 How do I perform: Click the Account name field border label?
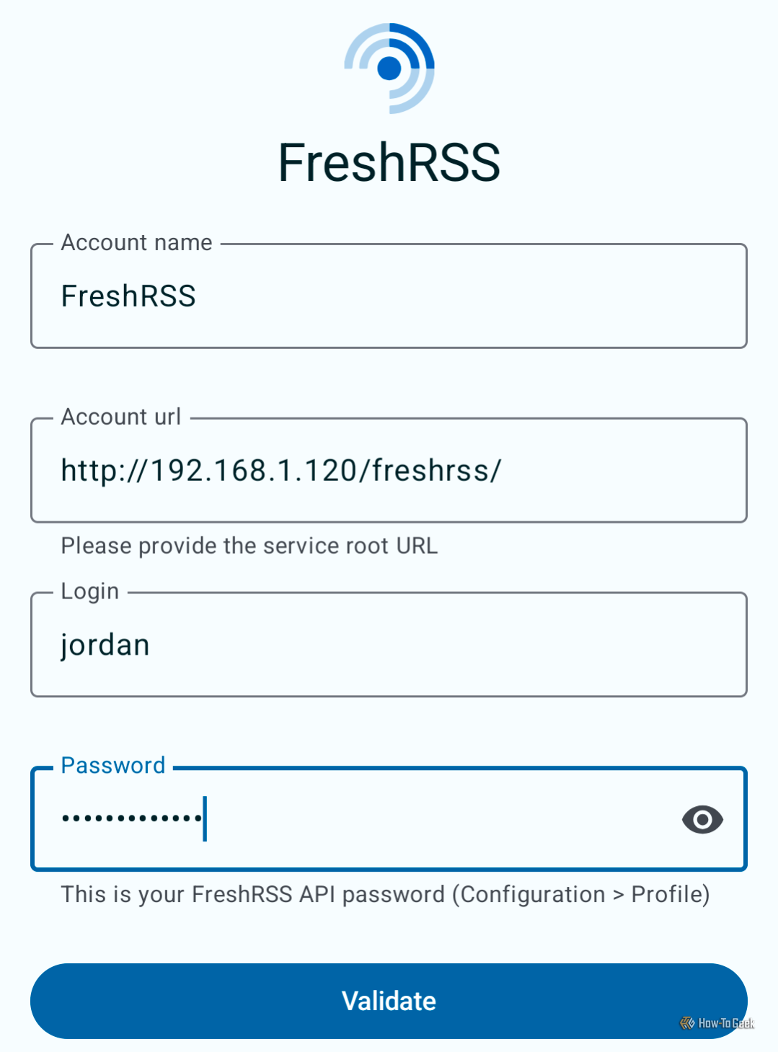point(136,243)
